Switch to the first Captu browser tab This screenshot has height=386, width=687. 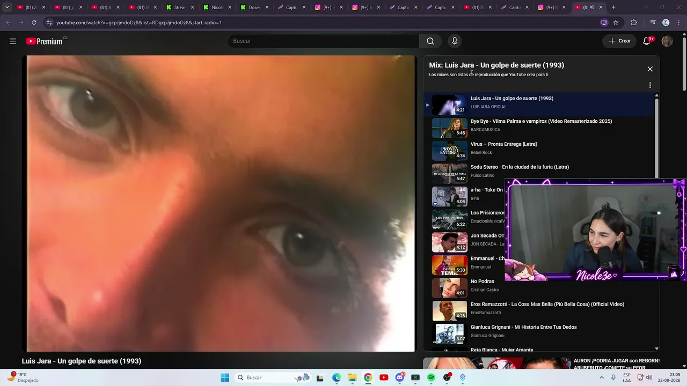(291, 8)
